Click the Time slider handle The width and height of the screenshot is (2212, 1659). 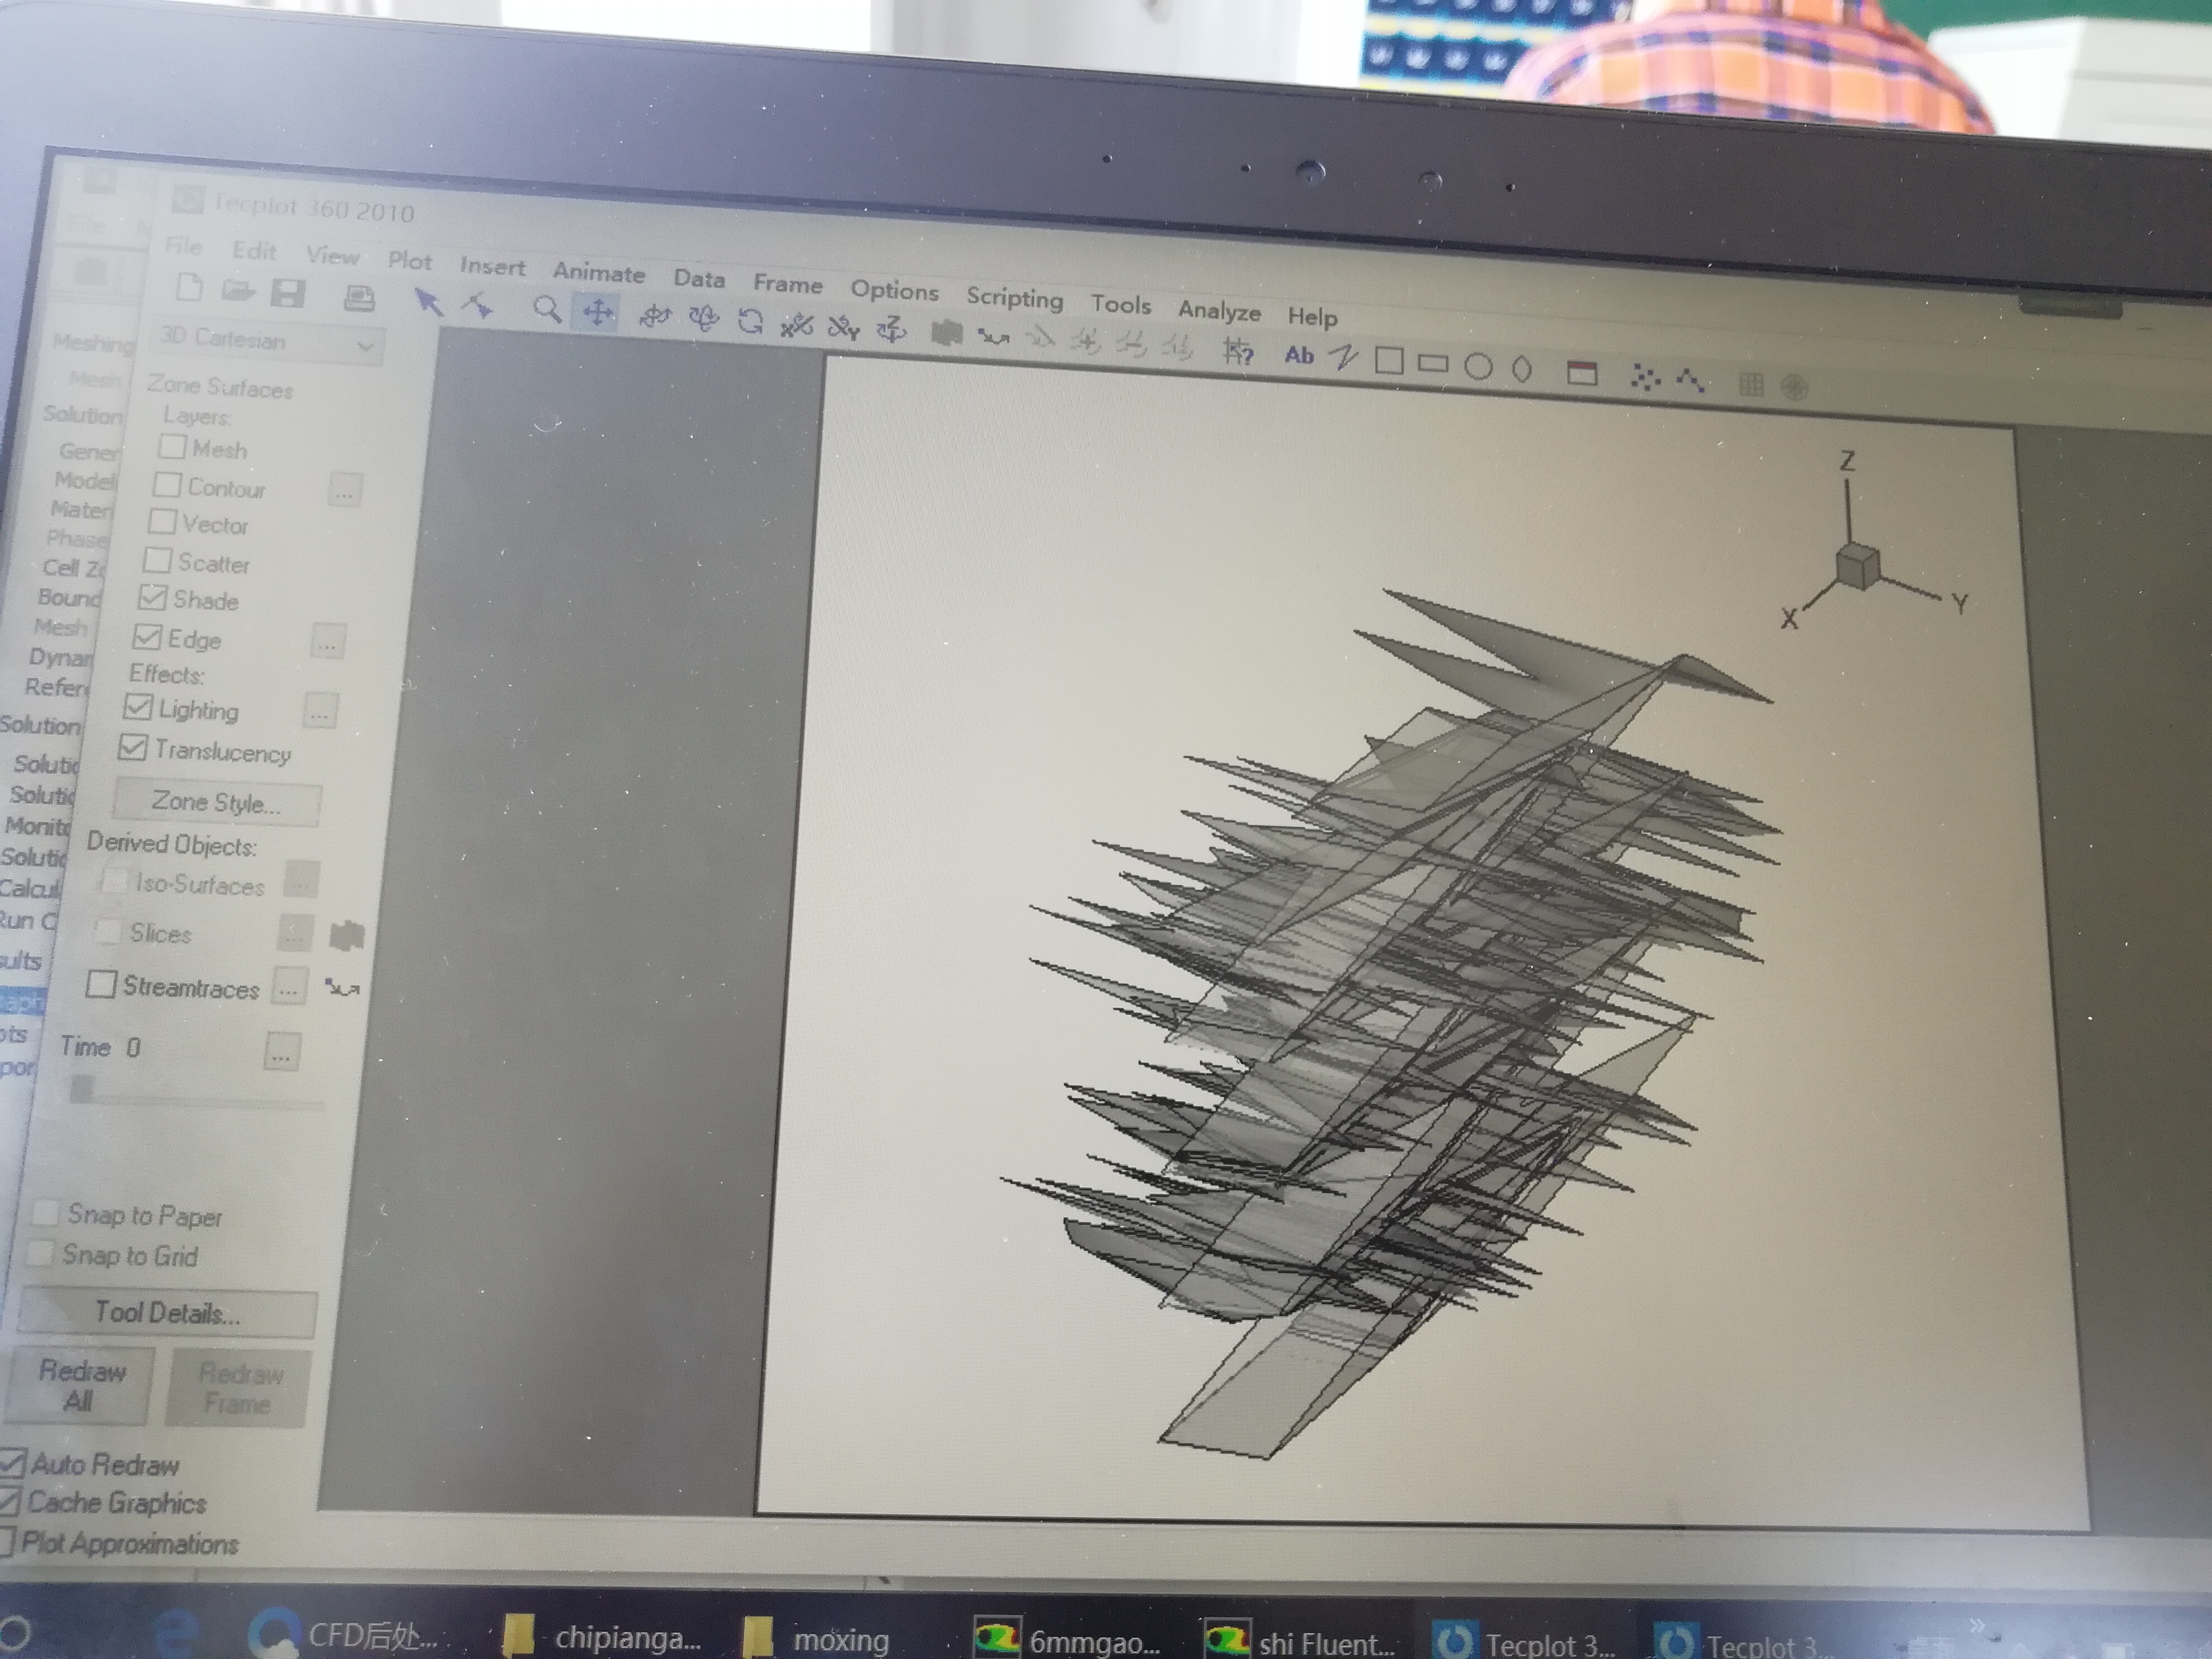click(x=82, y=1088)
